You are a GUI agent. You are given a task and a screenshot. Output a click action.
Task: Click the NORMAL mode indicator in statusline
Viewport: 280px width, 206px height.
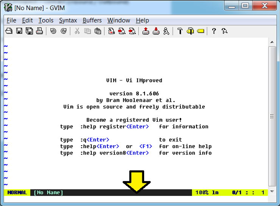(x=17, y=192)
